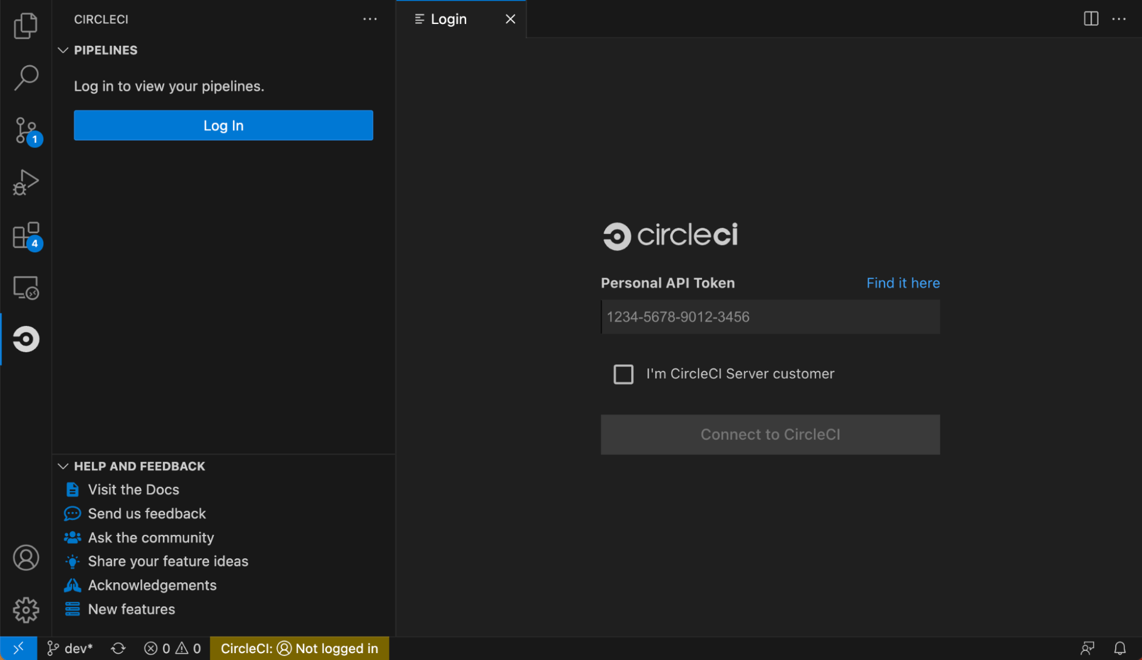
Task: Click the Visit the Docs document icon
Action: coord(73,490)
